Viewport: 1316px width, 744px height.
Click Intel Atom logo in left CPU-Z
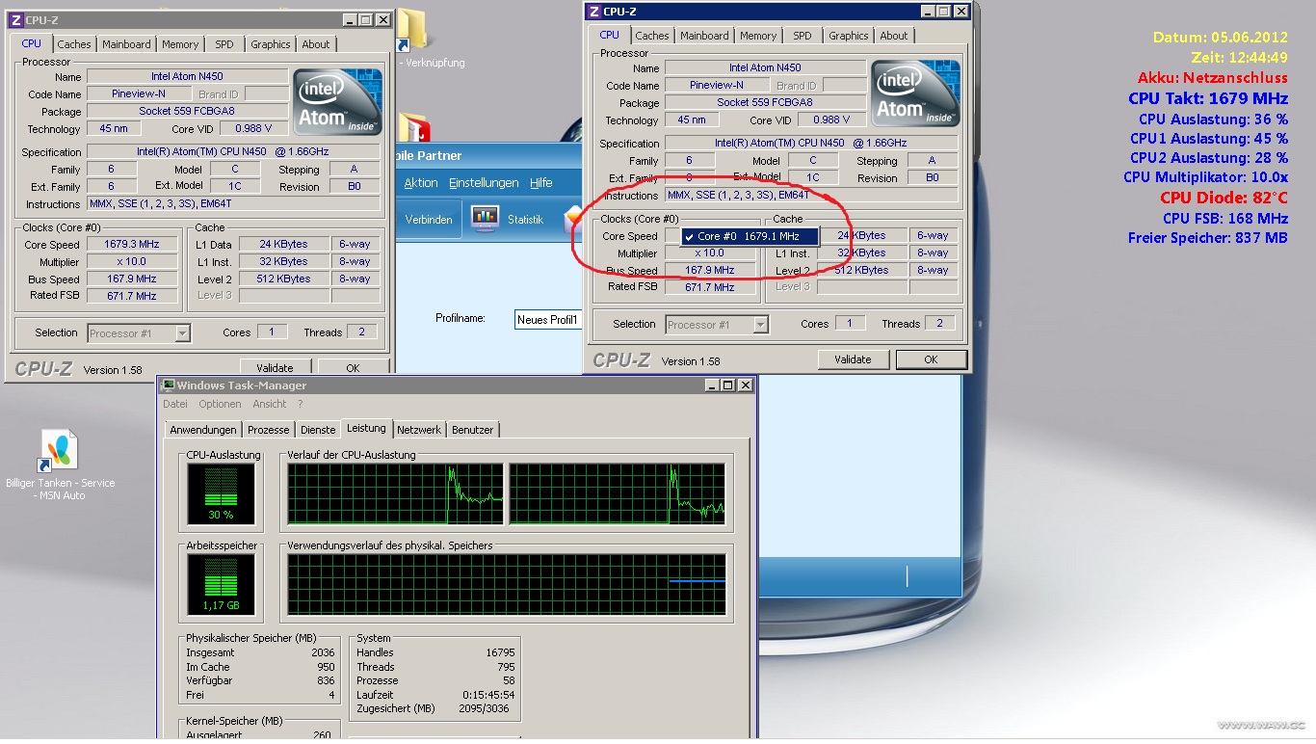[337, 101]
